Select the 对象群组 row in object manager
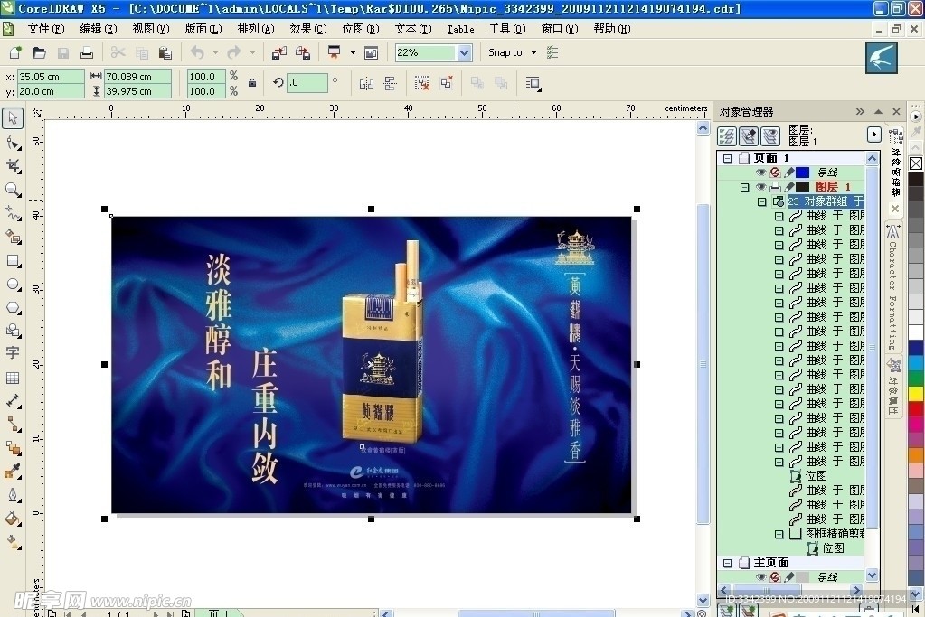Image resolution: width=925 pixels, height=617 pixels. click(x=826, y=201)
